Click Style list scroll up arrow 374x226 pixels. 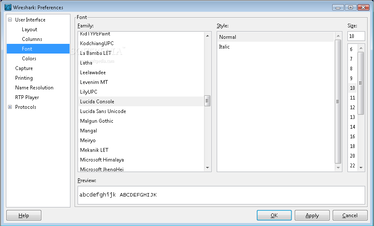(x=338, y=36)
